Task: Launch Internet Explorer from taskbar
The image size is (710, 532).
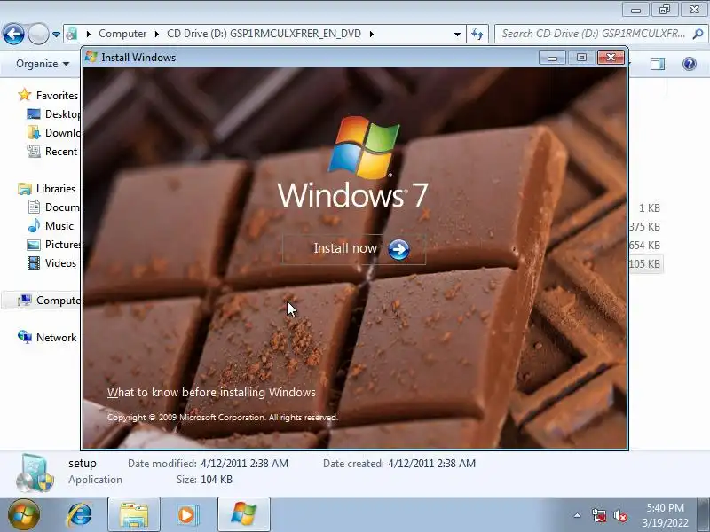Action: click(x=80, y=515)
